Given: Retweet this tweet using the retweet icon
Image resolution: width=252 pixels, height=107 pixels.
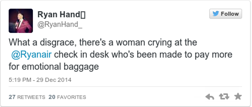Looking at the screenshot, I should 224,97.
